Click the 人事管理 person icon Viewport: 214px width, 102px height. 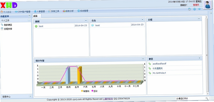click(x=35, y=11)
